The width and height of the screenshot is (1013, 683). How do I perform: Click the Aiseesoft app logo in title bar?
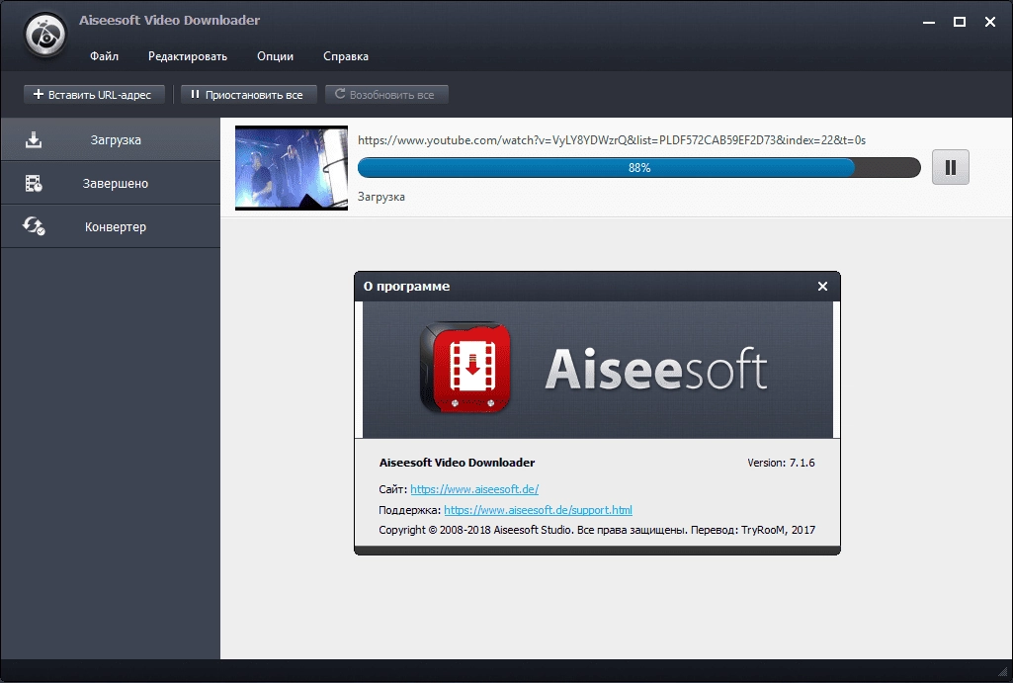(45, 35)
